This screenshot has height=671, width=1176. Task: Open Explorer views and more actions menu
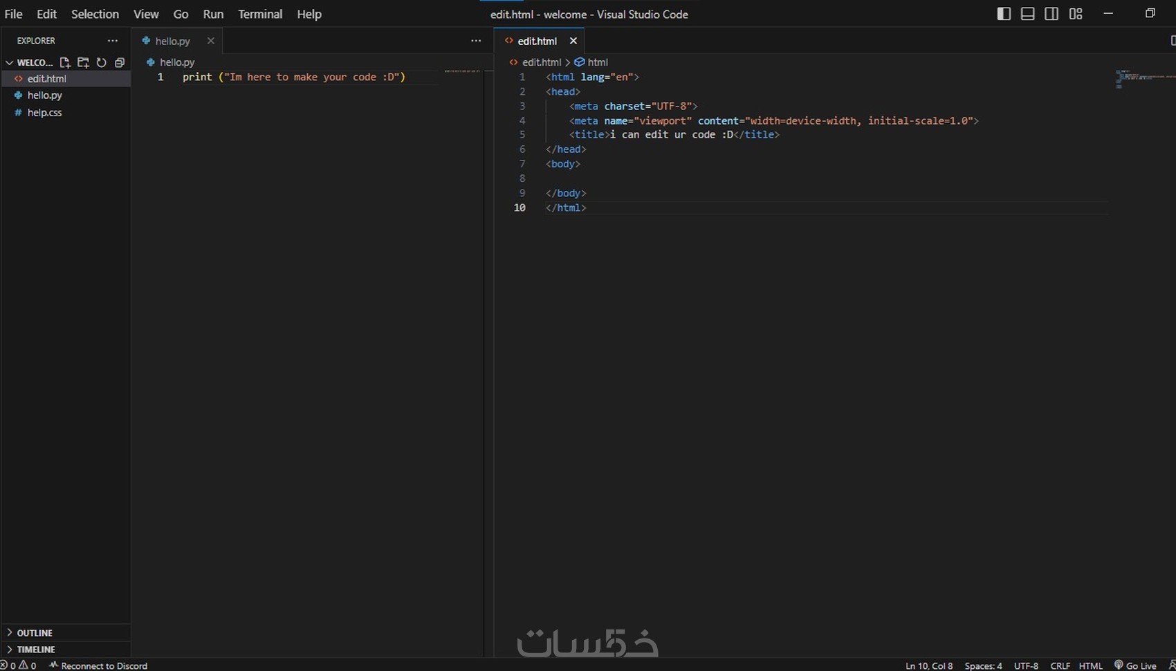point(113,41)
